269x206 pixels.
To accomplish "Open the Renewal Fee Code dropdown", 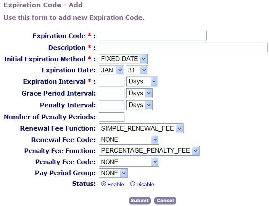I will pos(129,140).
